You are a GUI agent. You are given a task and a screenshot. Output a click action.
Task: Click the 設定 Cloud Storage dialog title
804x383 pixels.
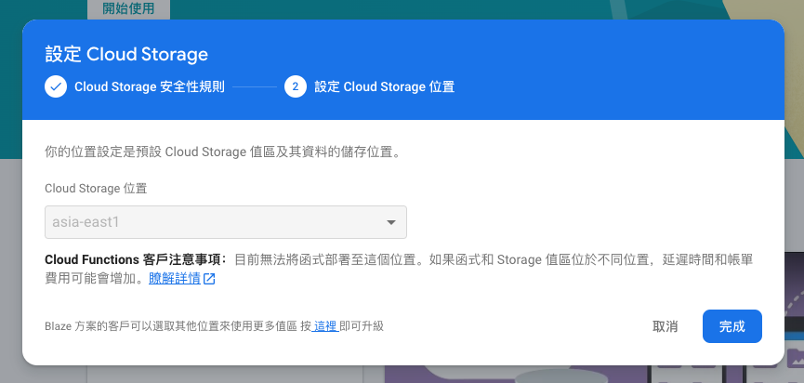point(126,54)
